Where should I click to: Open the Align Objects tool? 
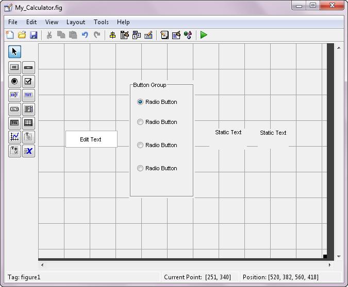pyautogui.click(x=113, y=35)
